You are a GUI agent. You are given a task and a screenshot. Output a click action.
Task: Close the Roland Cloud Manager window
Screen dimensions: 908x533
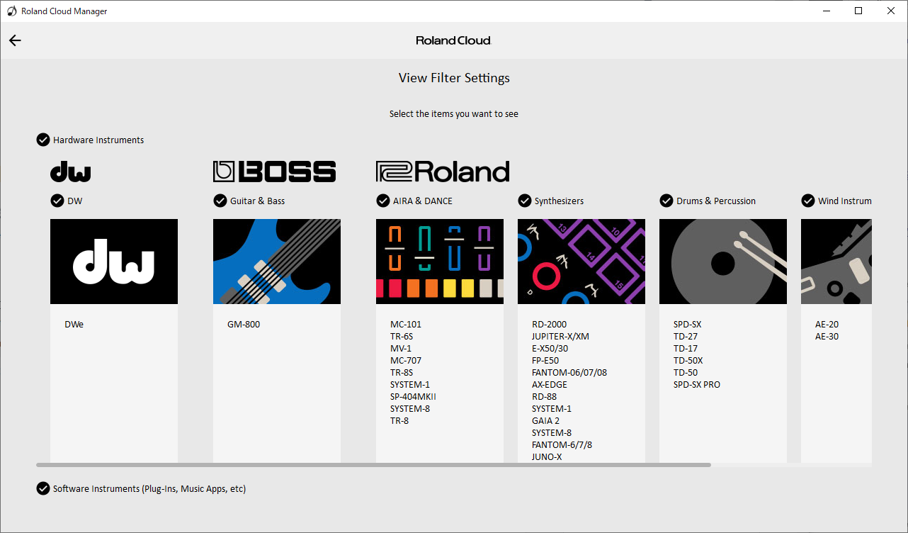coord(891,11)
